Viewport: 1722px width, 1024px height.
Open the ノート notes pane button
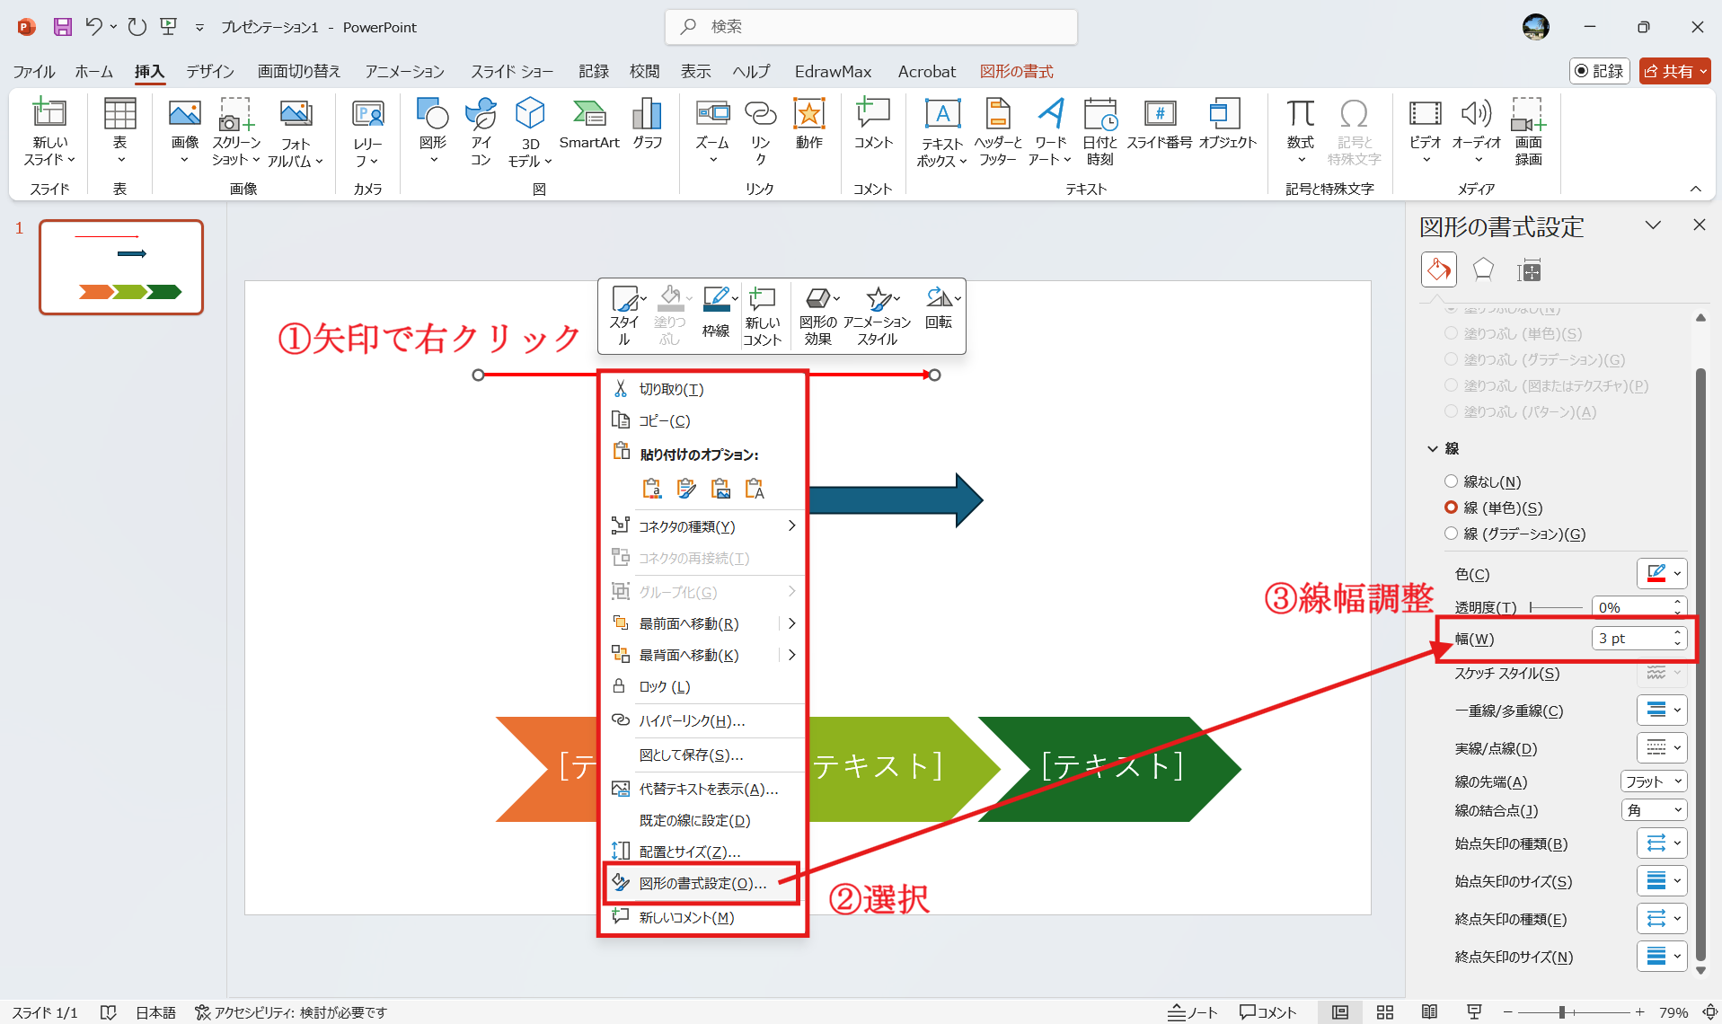point(1192,1012)
